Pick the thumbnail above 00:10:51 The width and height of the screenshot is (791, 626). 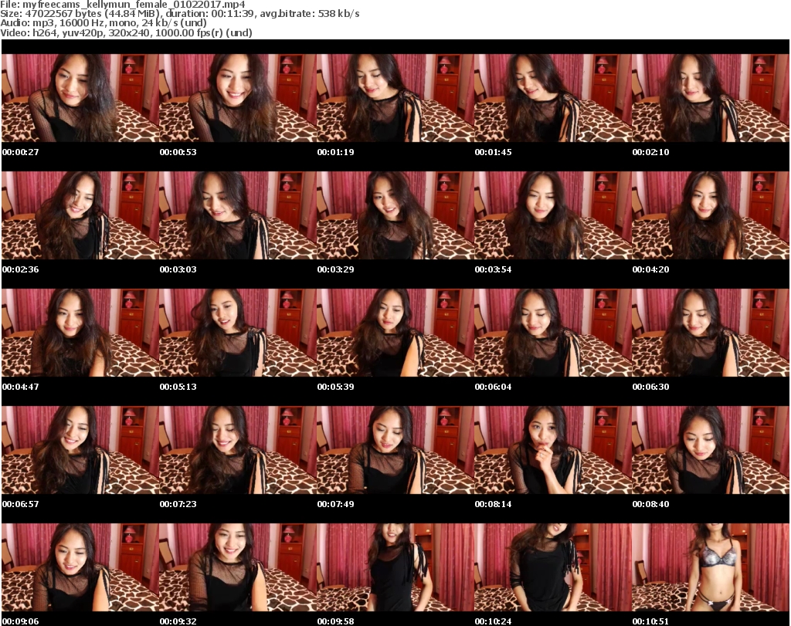coord(711,567)
